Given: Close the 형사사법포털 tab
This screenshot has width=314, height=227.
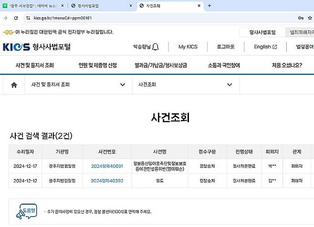Looking at the screenshot, I should coord(131,6).
